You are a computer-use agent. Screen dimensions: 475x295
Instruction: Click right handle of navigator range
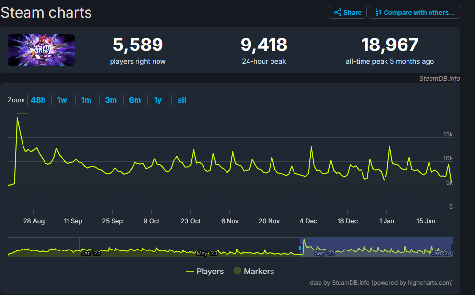point(452,248)
